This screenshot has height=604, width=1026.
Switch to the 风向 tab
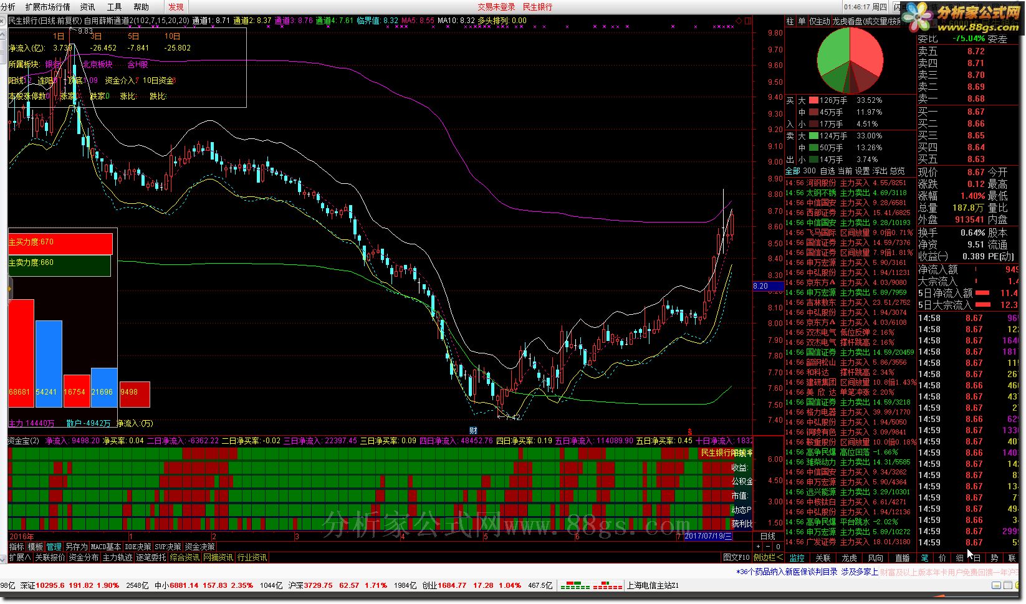click(876, 558)
